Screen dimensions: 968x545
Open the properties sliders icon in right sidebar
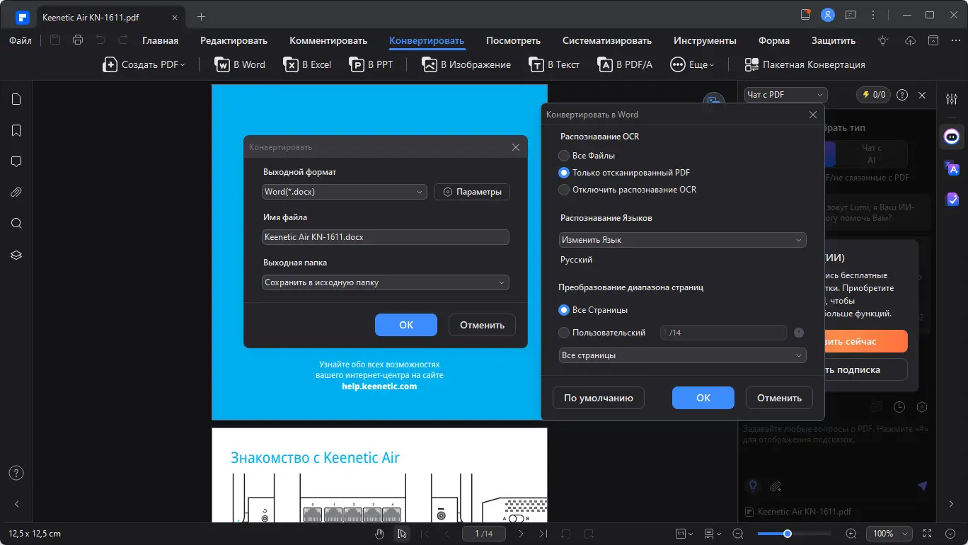pos(952,99)
